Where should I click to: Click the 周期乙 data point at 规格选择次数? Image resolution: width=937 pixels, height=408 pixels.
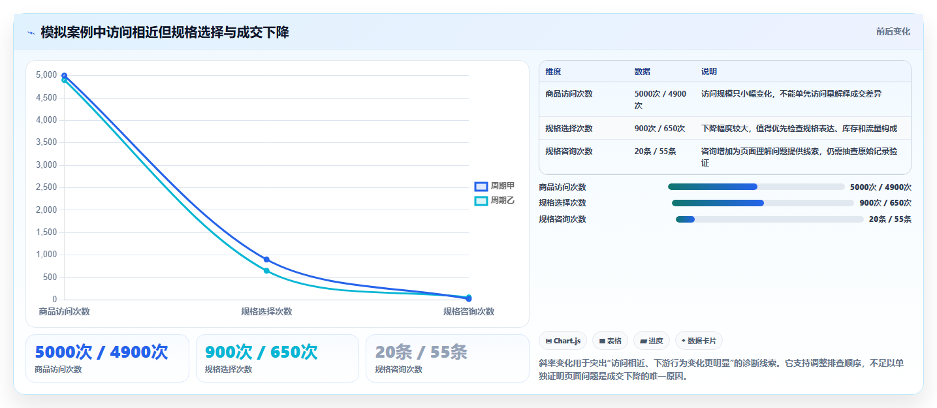coord(266,270)
